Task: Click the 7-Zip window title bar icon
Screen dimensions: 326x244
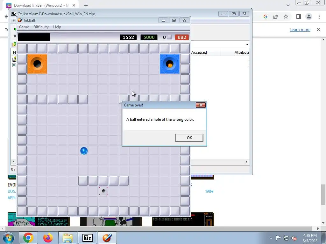Action: pyautogui.click(x=14, y=14)
